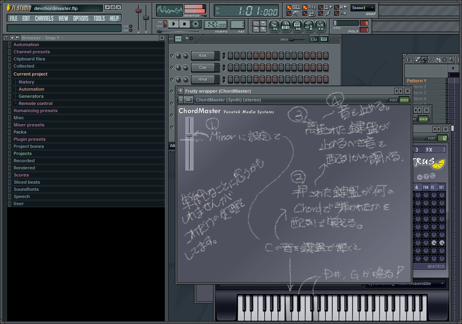
Task: Toggle the auto-scroll arrow icon
Action: click(344, 13)
